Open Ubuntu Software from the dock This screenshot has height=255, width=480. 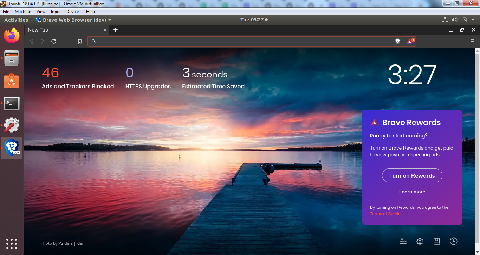pyautogui.click(x=12, y=81)
